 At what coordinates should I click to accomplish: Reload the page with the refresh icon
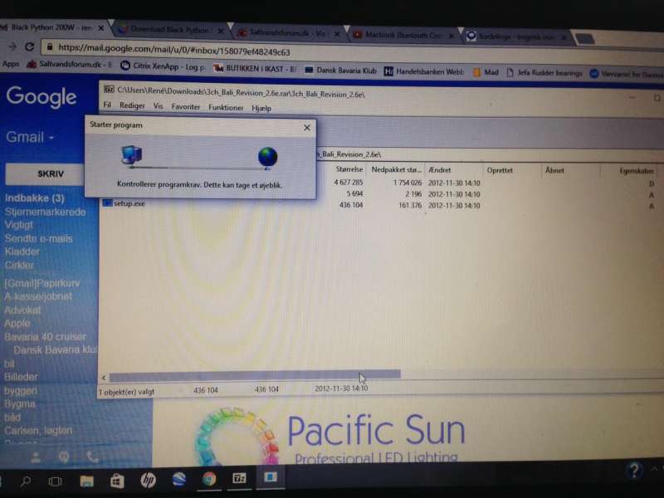pyautogui.click(x=30, y=47)
